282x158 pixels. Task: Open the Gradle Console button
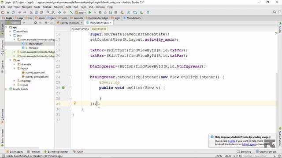tap(266, 151)
